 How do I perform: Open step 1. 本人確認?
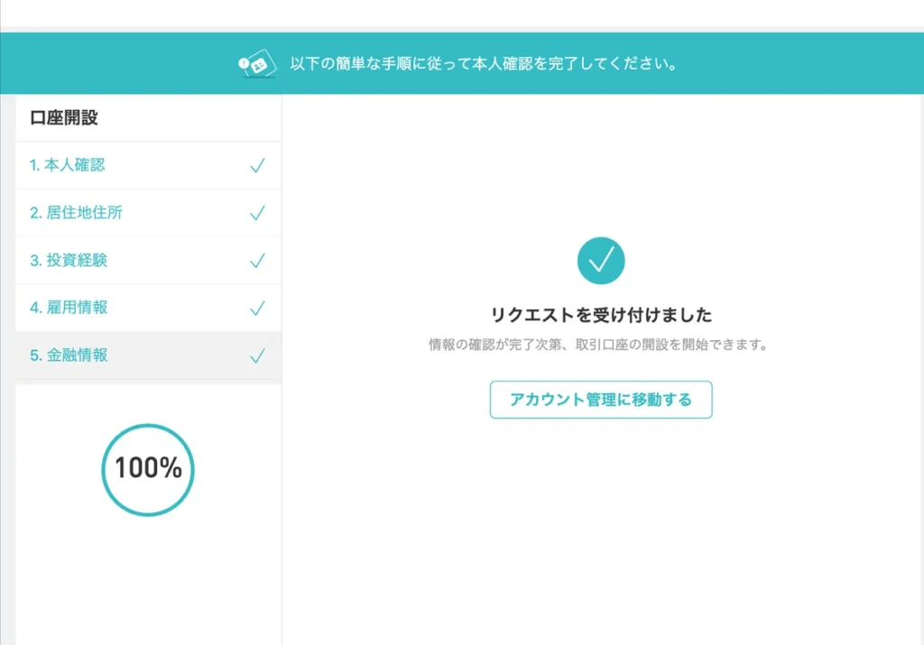[x=68, y=166]
